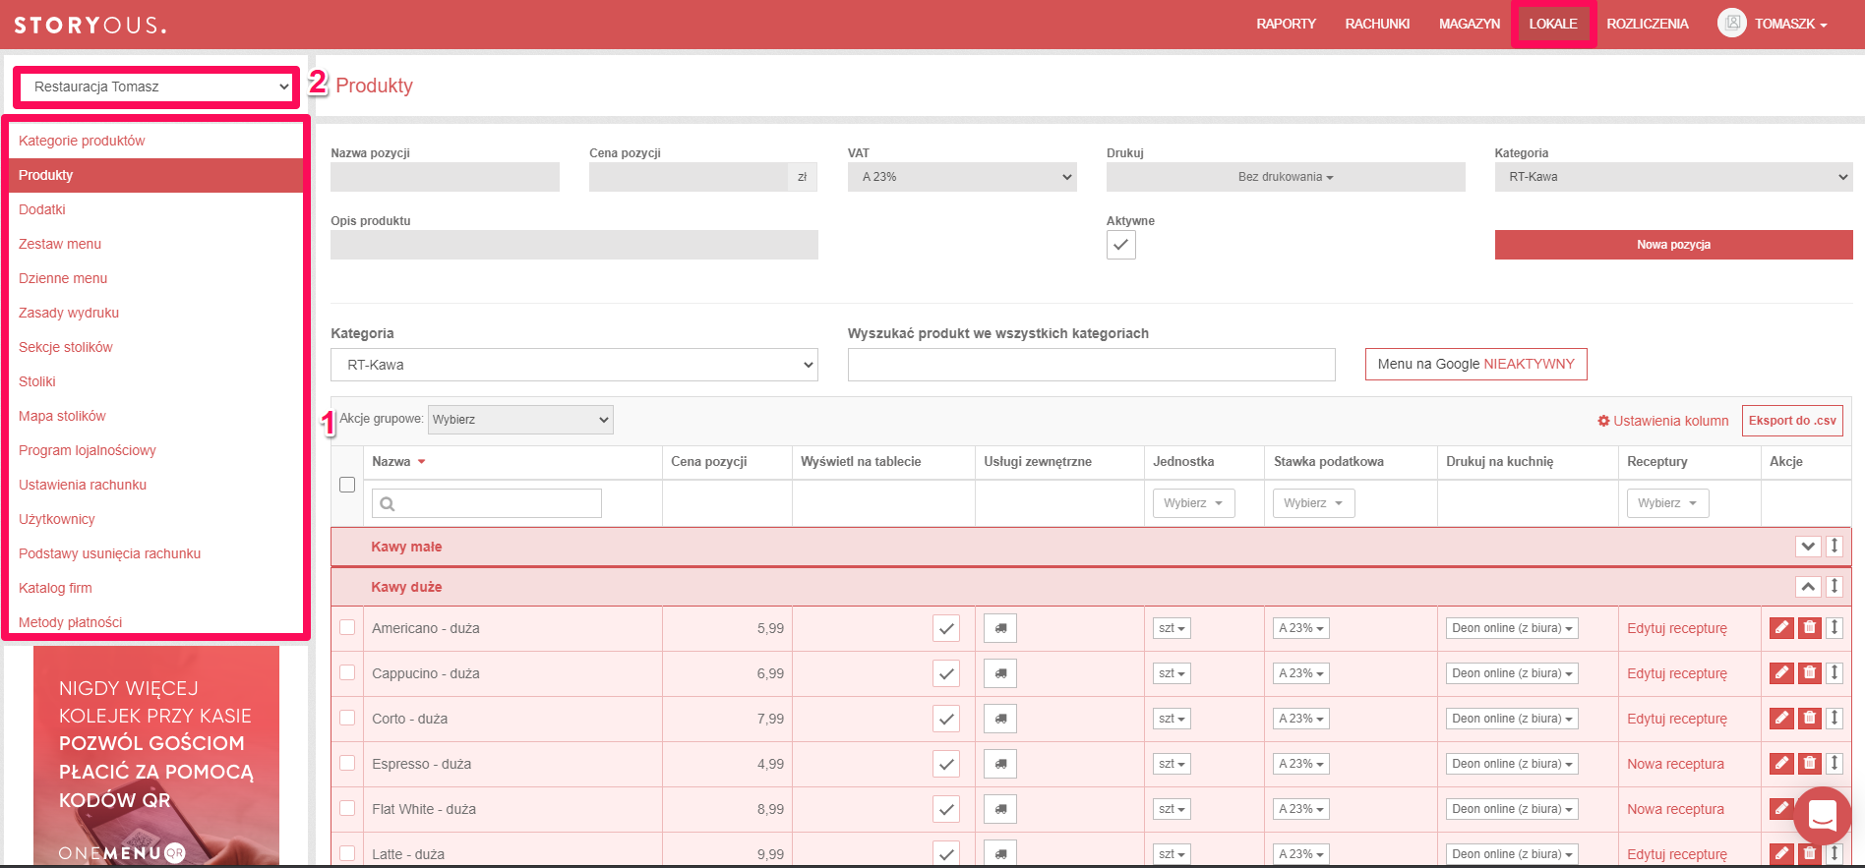This screenshot has height=868, width=1865.
Task: Open the LOKALE menu
Action: (x=1553, y=24)
